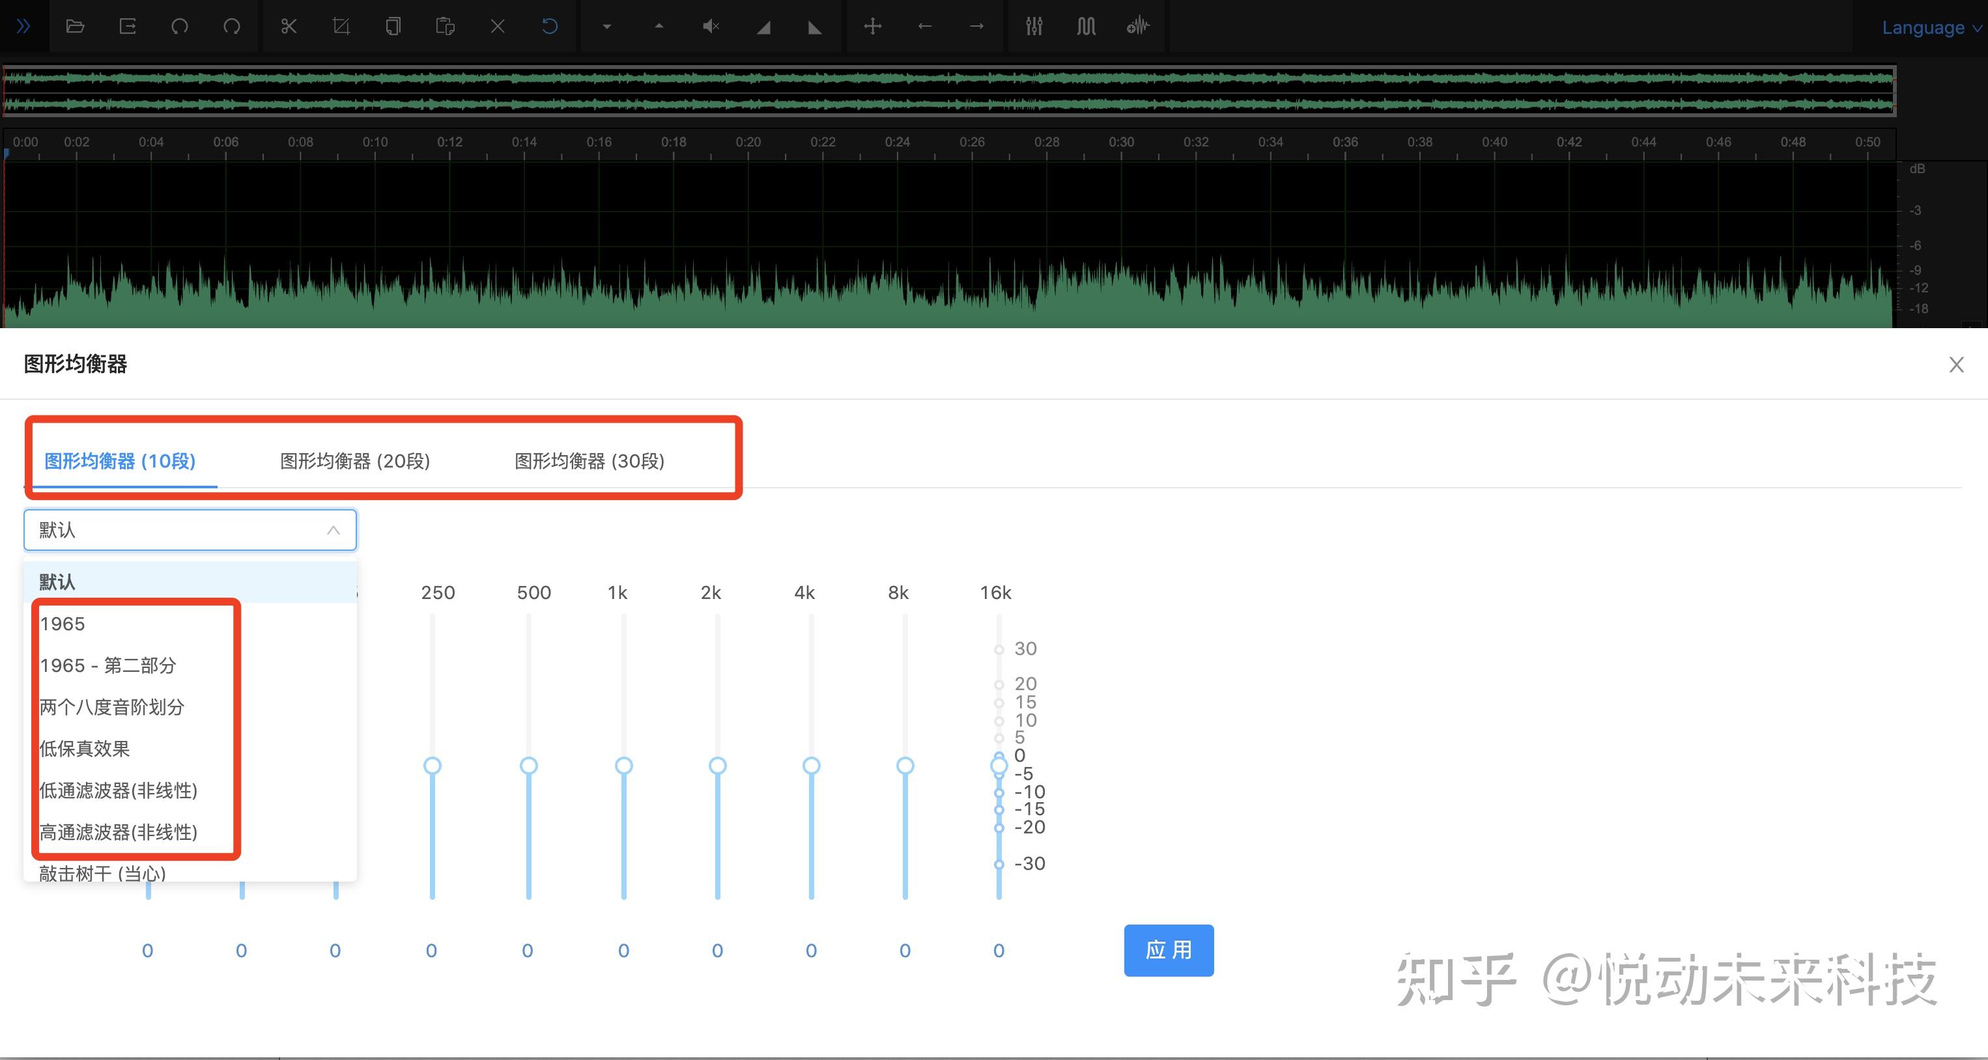Switch to 图形均衡器 (20段) tab
Viewport: 1988px width, 1060px height.
point(355,462)
